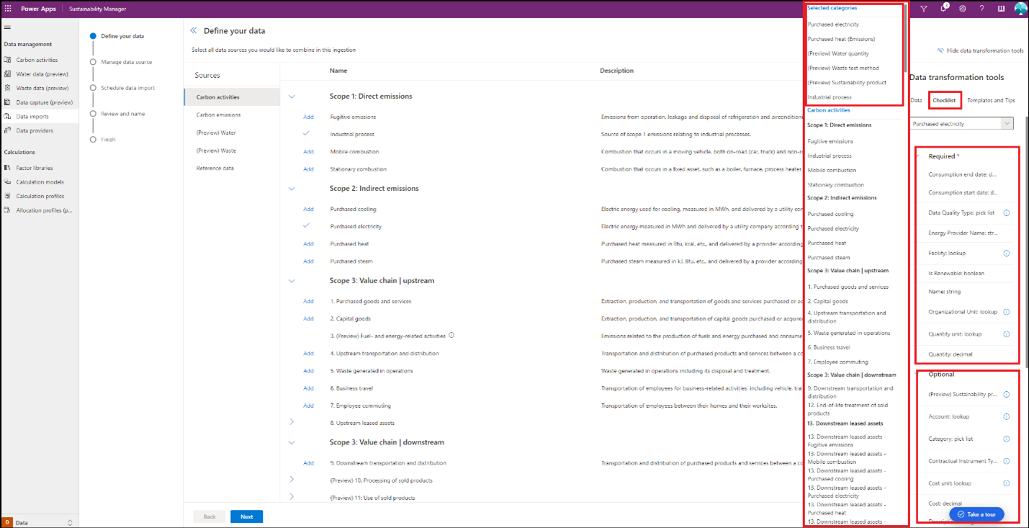Deselect the checked Industrial process row
The width and height of the screenshot is (1029, 528).
click(x=307, y=134)
